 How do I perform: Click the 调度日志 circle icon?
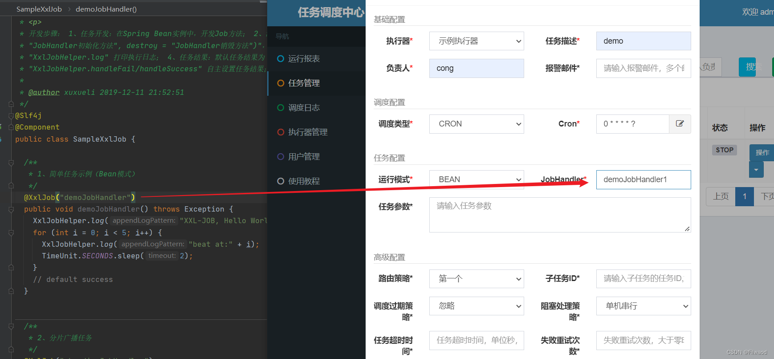pyautogui.click(x=281, y=107)
